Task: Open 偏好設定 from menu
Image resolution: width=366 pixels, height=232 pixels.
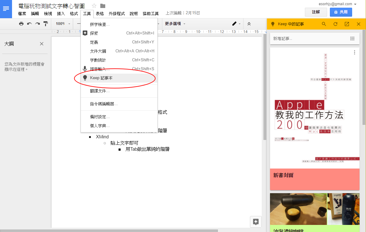Action: point(119,117)
